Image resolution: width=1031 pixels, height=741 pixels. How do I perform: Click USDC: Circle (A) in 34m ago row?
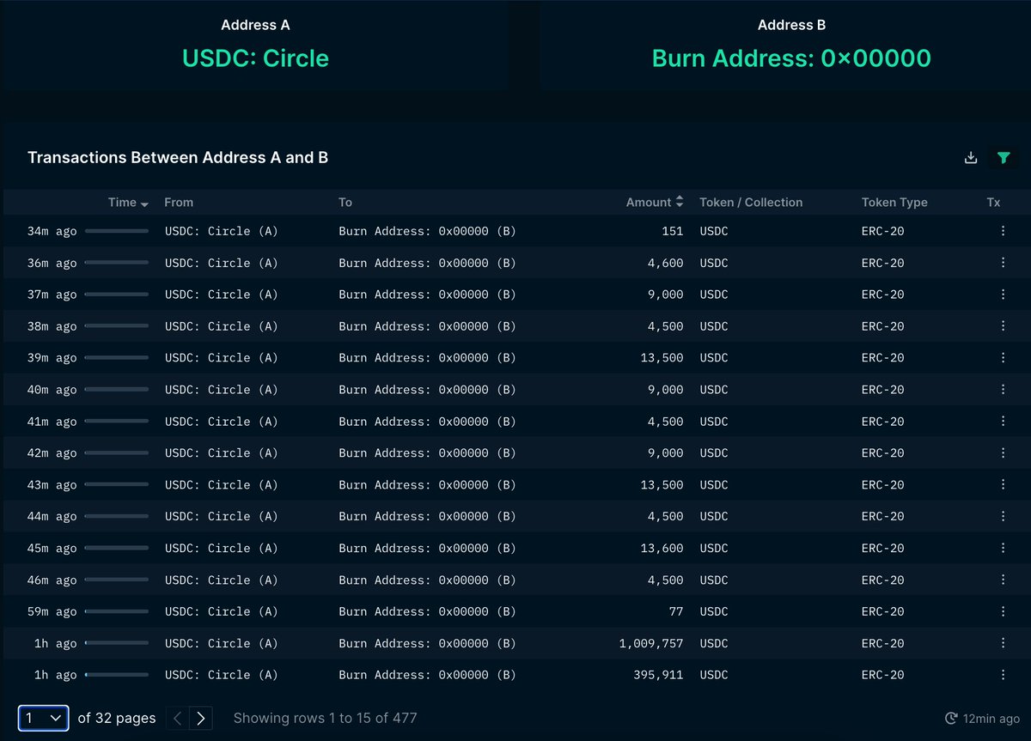pyautogui.click(x=222, y=231)
